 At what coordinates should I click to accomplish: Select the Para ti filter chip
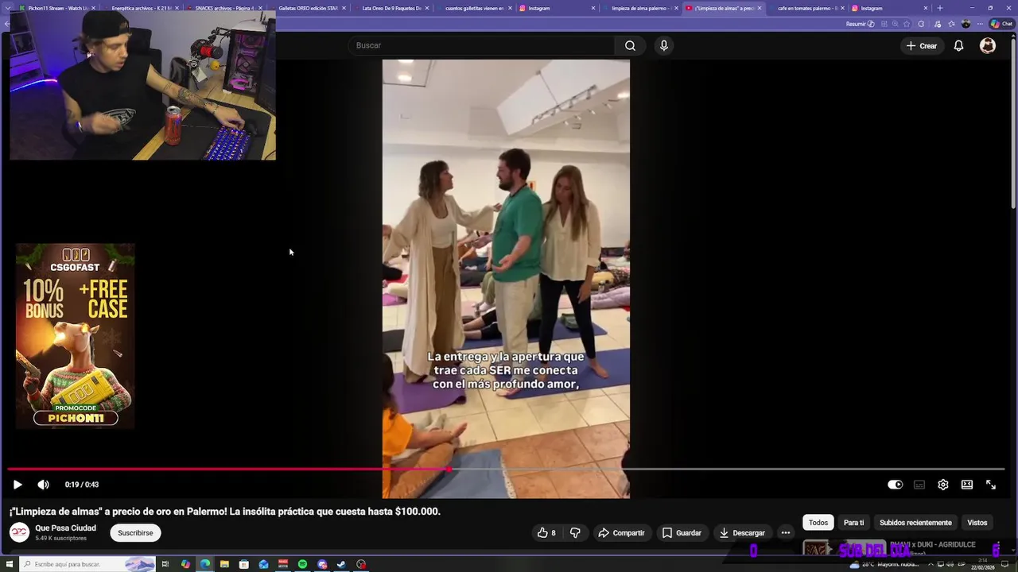(x=853, y=523)
